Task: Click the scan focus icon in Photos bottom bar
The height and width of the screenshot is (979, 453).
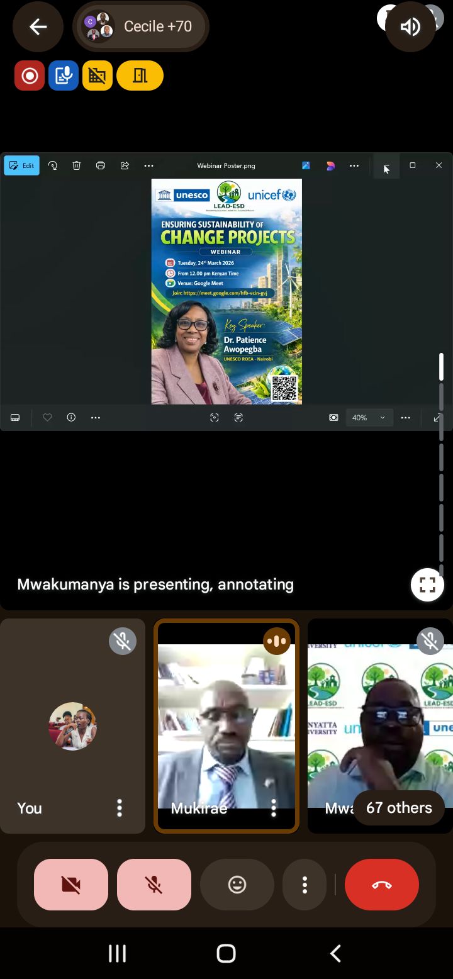Action: [x=215, y=417]
